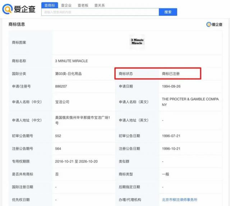Click the status value 商标已注册
Screen dimensions: 230x206
pos(171,74)
